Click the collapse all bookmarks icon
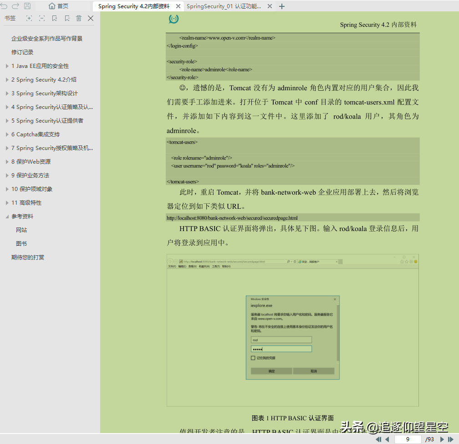This screenshot has width=459, height=444. (x=42, y=18)
